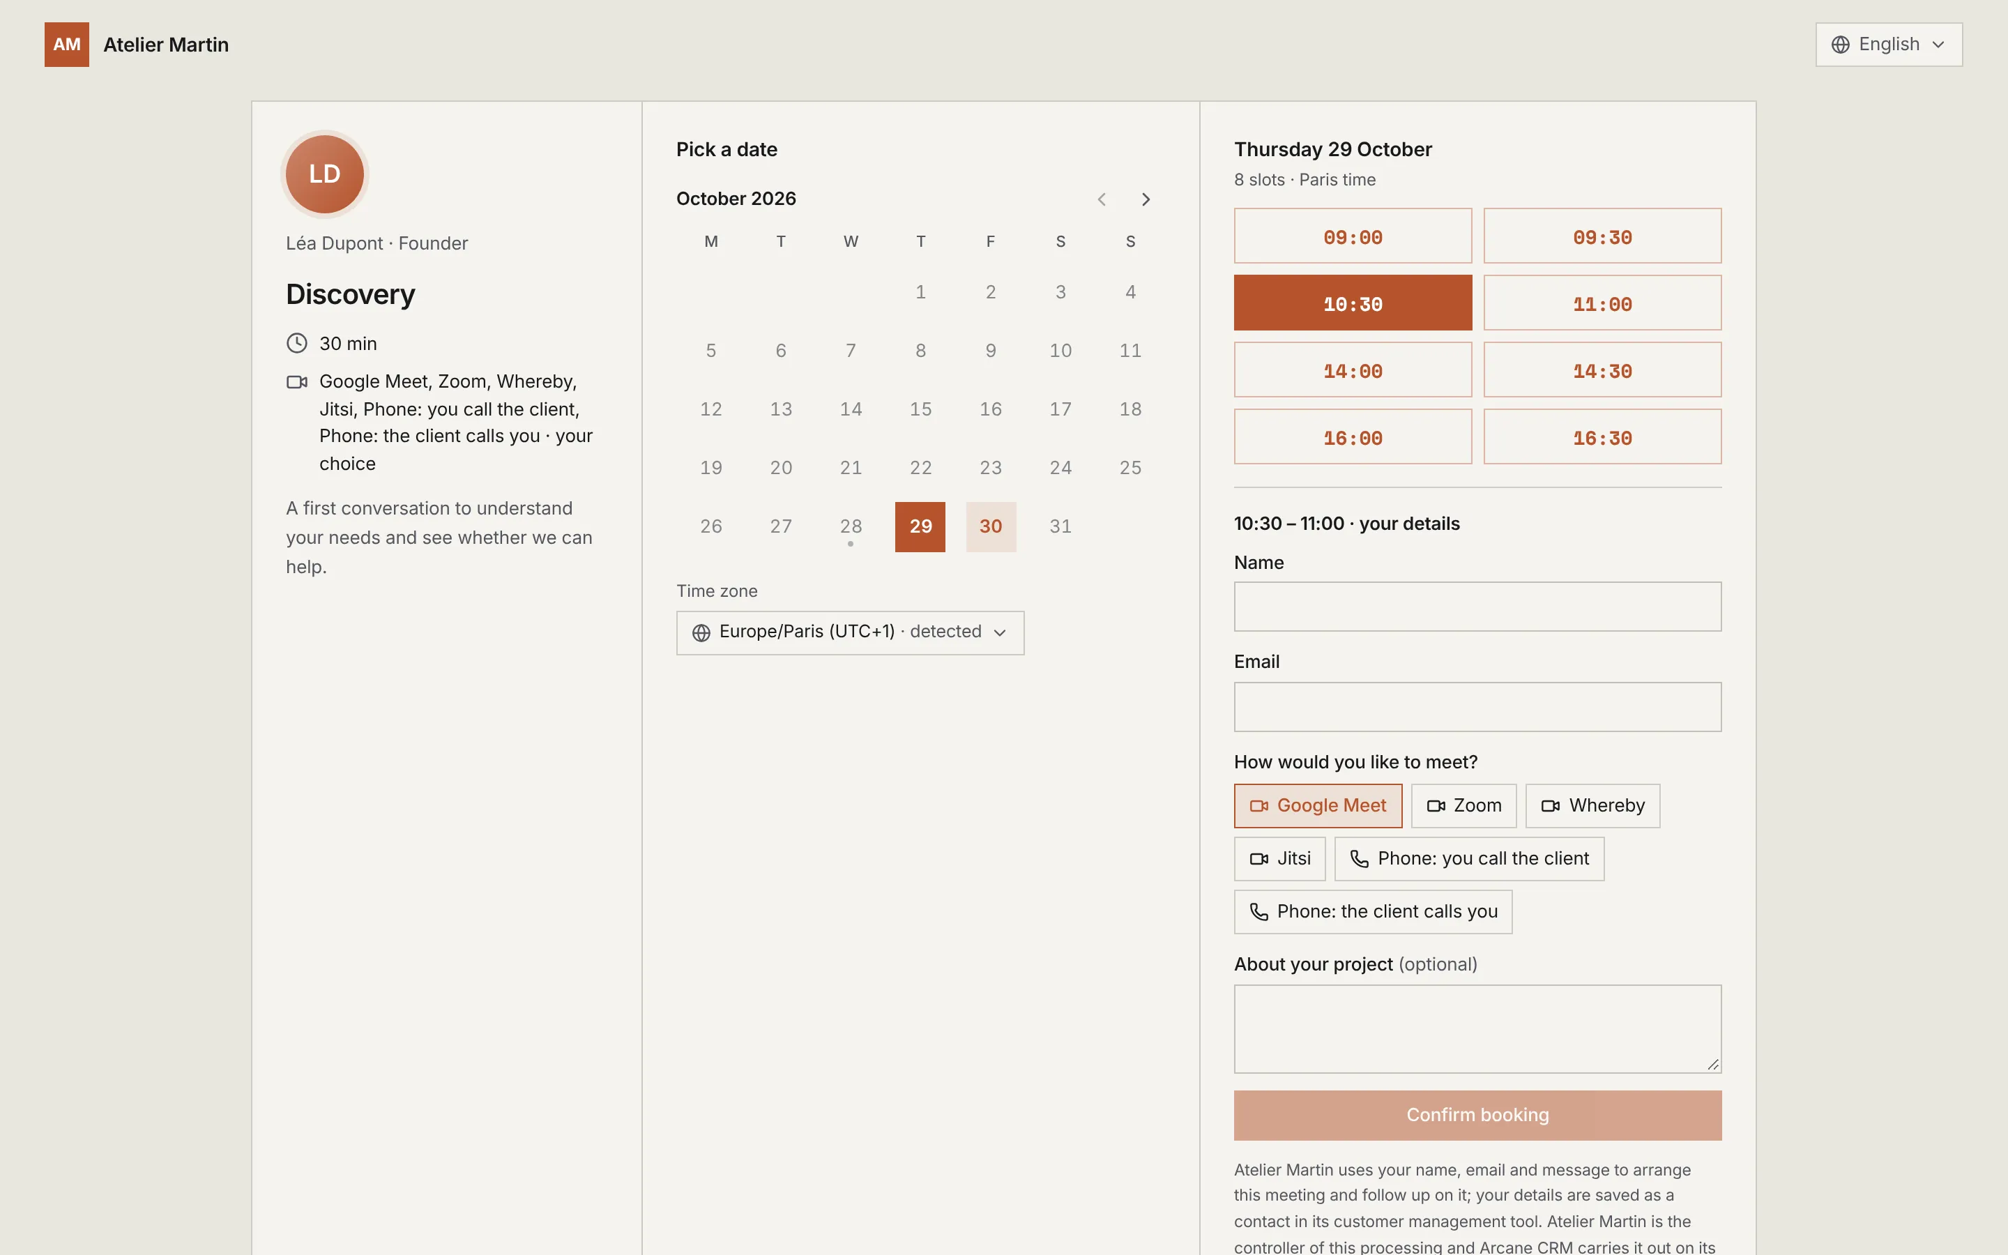Pick the 09:00 time slot
This screenshot has height=1255, width=2008.
click(1353, 236)
